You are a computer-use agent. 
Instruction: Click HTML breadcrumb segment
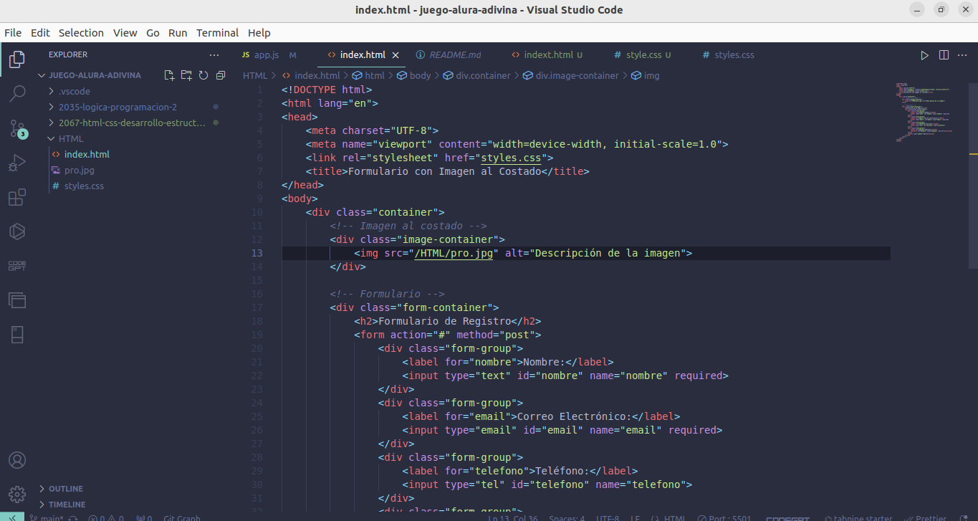[x=254, y=75]
